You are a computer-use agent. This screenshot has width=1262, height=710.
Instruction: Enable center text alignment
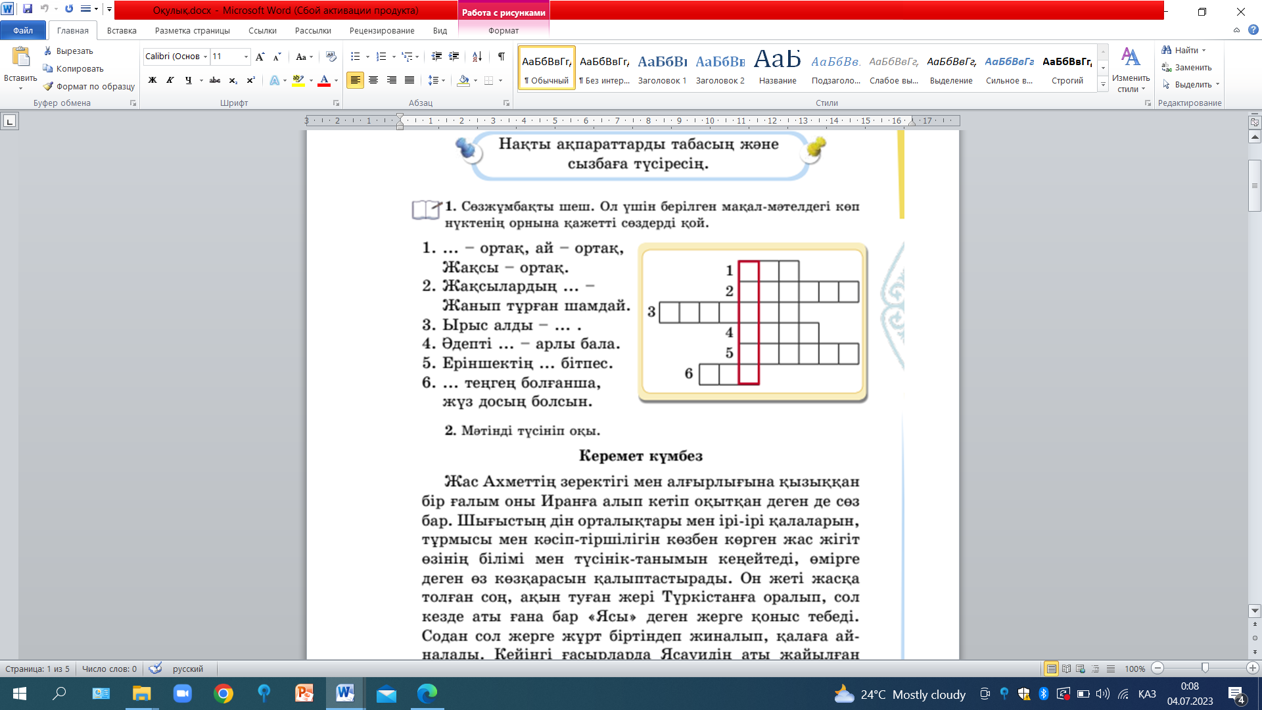point(373,80)
